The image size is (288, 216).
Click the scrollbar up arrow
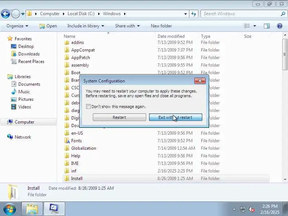point(285,35)
